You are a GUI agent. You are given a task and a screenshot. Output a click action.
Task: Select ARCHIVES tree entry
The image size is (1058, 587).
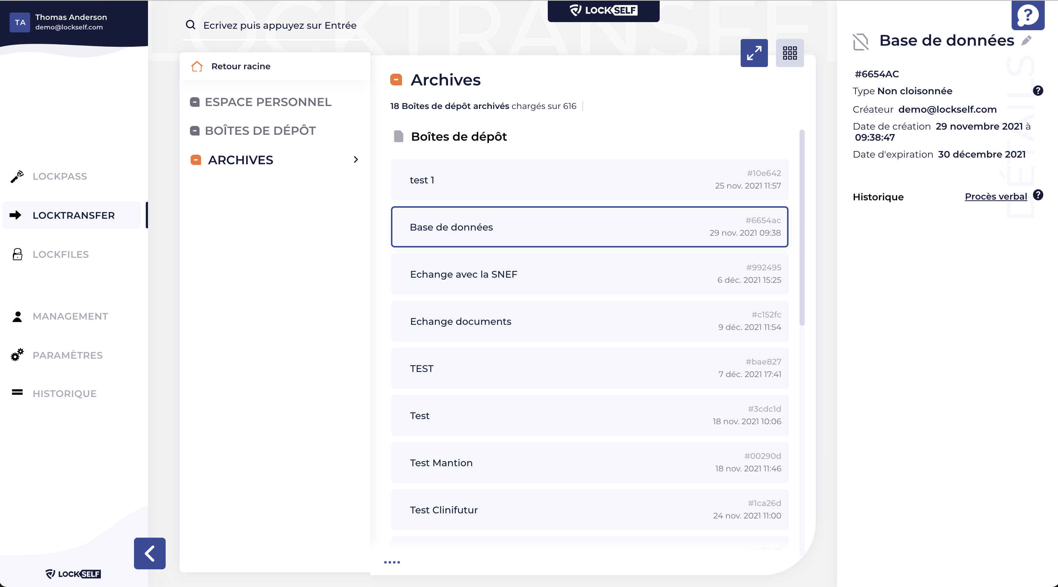[240, 160]
